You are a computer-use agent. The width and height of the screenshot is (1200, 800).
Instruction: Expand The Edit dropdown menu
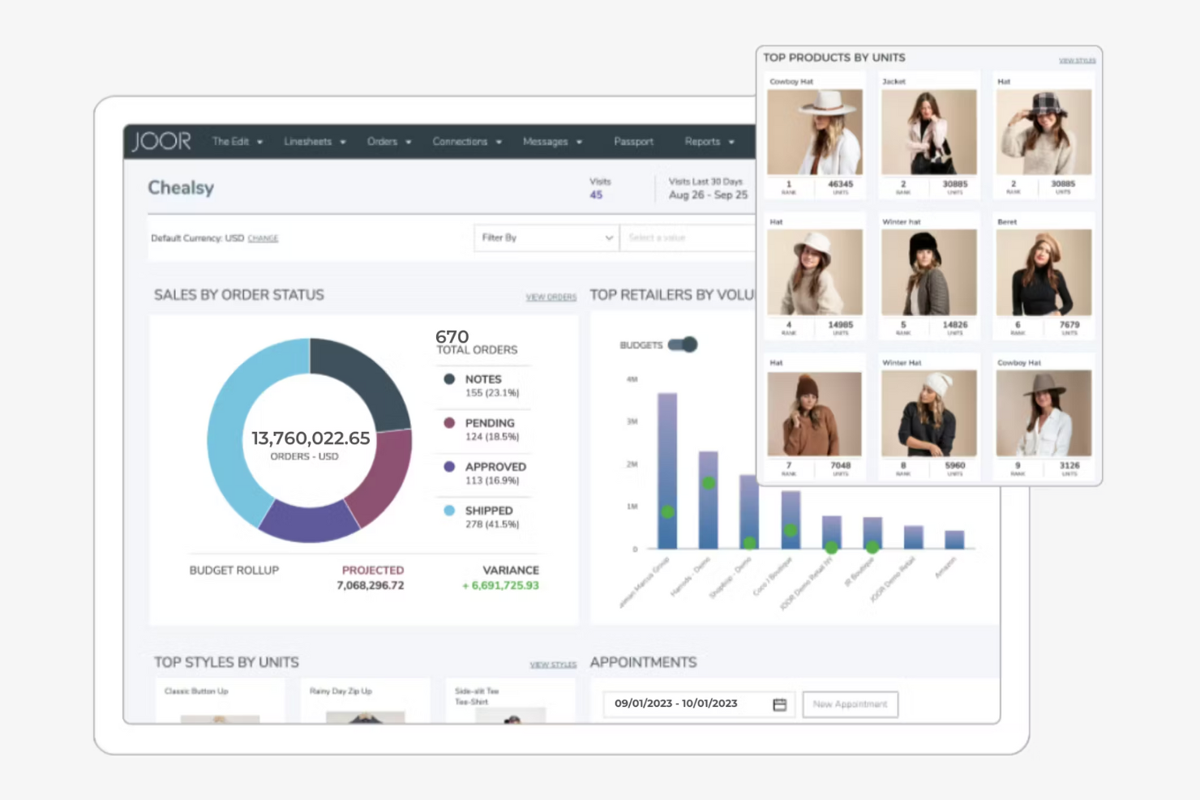click(x=237, y=141)
